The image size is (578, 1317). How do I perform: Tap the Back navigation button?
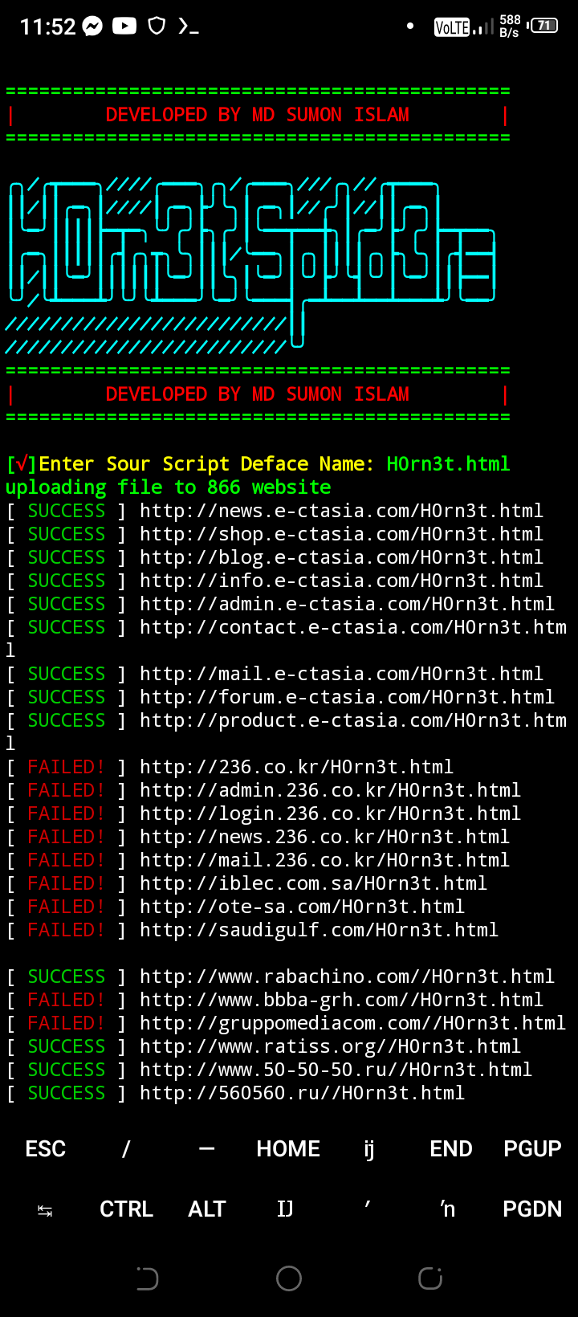click(x=147, y=1278)
